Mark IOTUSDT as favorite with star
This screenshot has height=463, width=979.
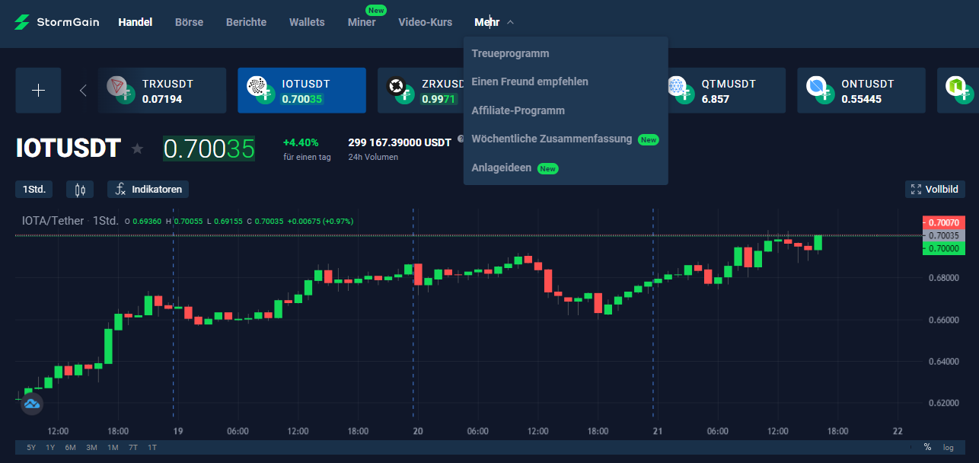(137, 148)
